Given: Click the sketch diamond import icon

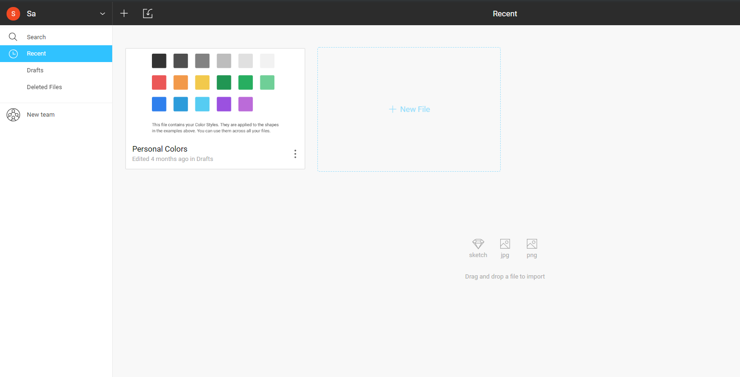Looking at the screenshot, I should [478, 244].
